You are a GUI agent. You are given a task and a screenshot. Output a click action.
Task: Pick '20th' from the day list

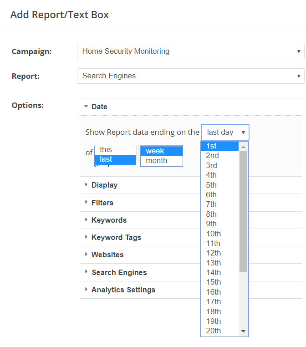tap(219, 331)
